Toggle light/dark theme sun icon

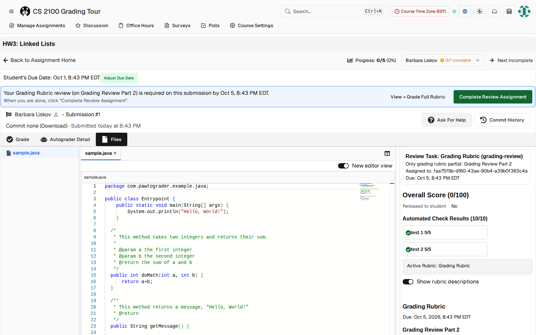point(480,11)
